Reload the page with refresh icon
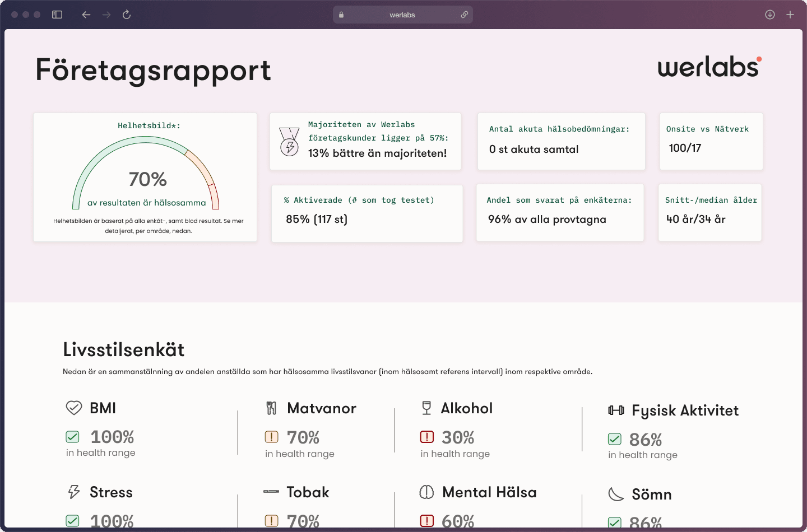The height and width of the screenshot is (532, 807). tap(127, 15)
